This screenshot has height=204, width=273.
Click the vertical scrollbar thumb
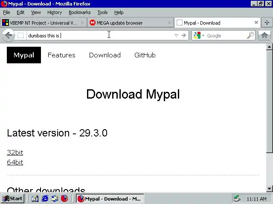coord(269,102)
